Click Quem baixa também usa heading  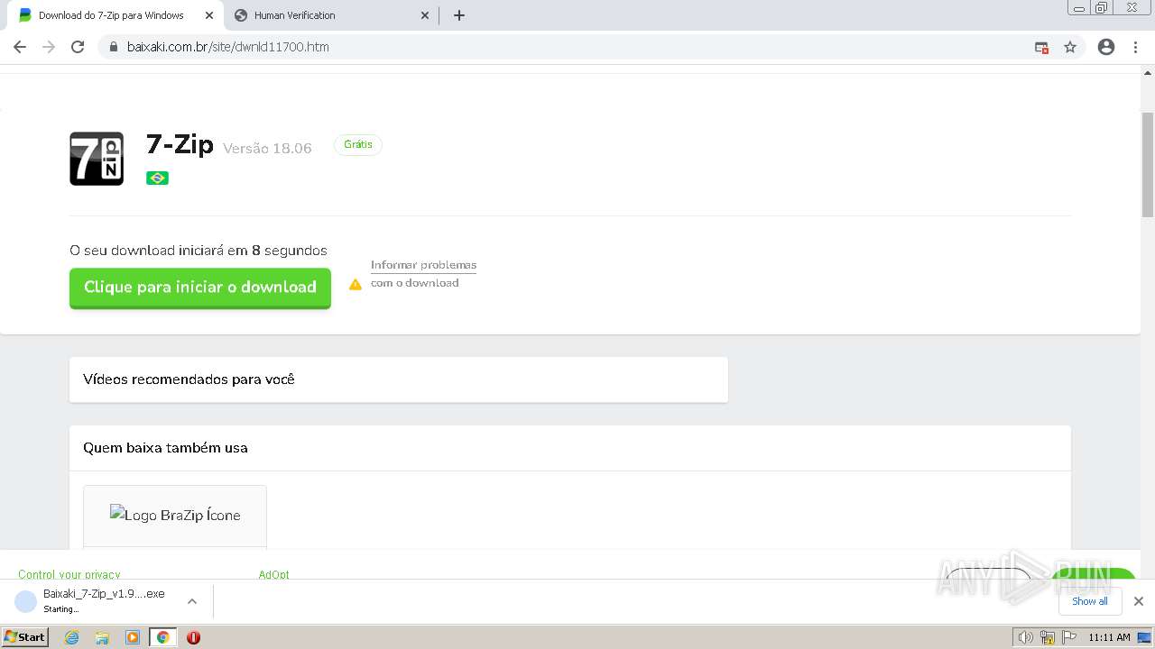tap(165, 448)
